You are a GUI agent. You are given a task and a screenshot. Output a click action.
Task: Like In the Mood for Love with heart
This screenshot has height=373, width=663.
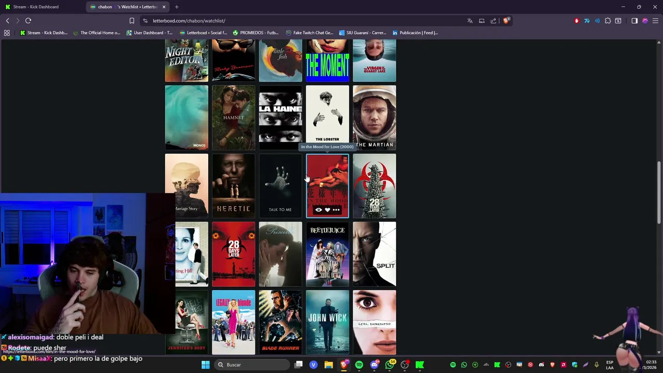327,210
